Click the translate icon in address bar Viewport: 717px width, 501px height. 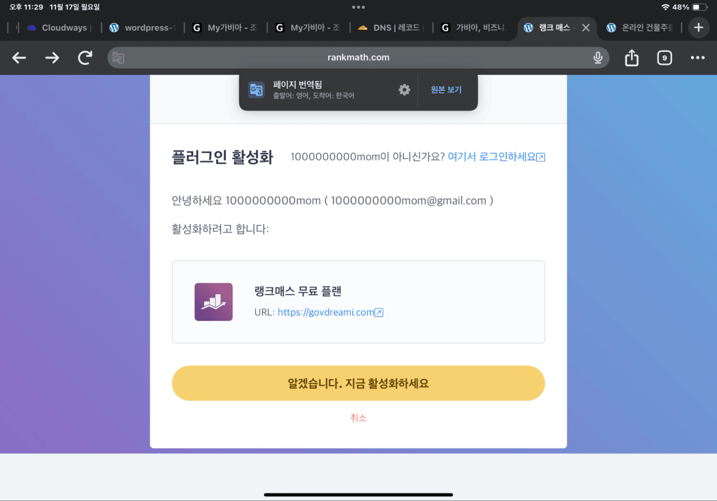pos(118,58)
